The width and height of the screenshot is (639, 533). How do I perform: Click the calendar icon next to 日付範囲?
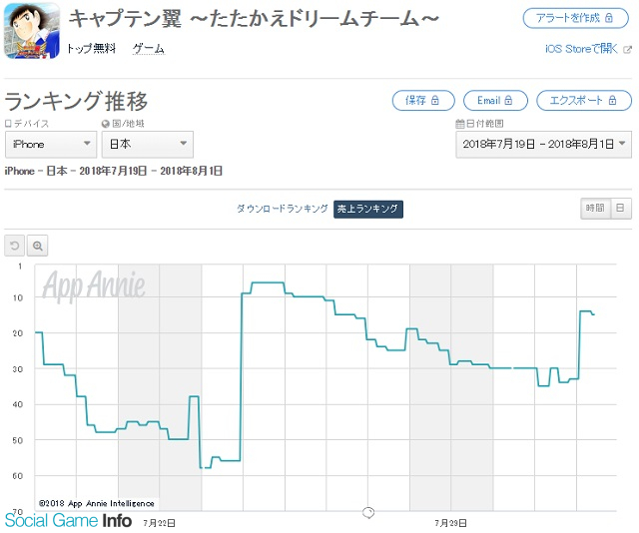click(459, 124)
